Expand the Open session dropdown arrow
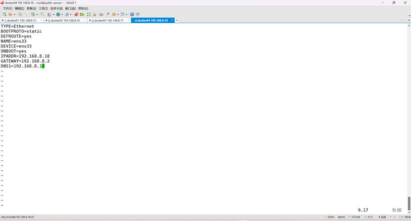Screen dimensions: 411x221 pyautogui.click(x=15, y=14)
